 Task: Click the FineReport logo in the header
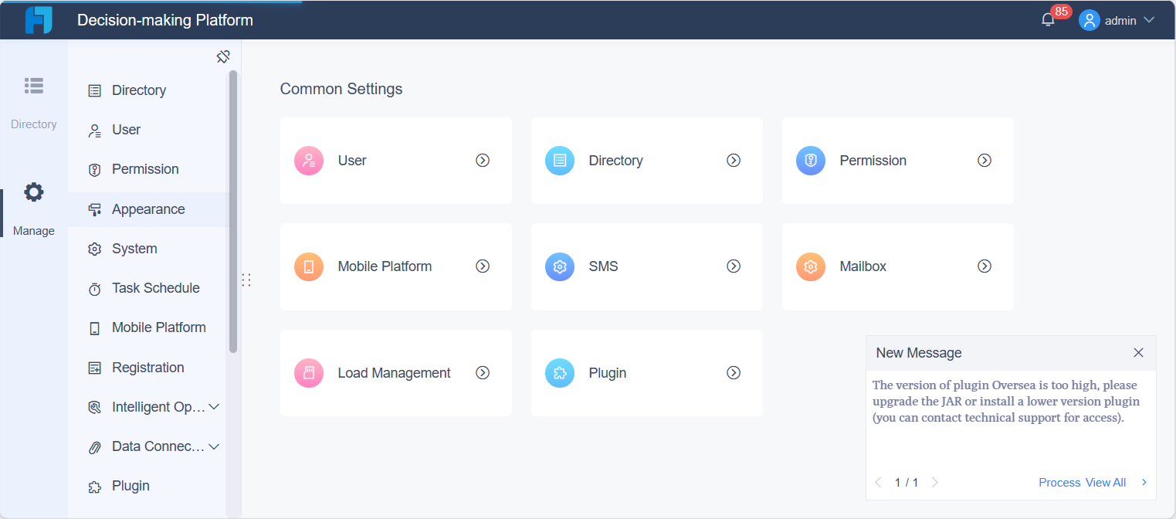pos(39,20)
